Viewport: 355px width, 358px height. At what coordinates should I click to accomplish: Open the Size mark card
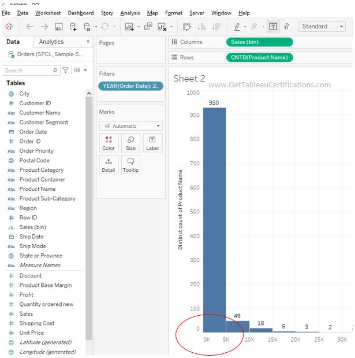coord(130,143)
